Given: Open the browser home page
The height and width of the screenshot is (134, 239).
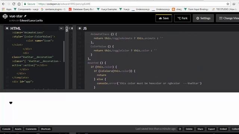Looking at the screenshot, I should [x=19, y=4].
